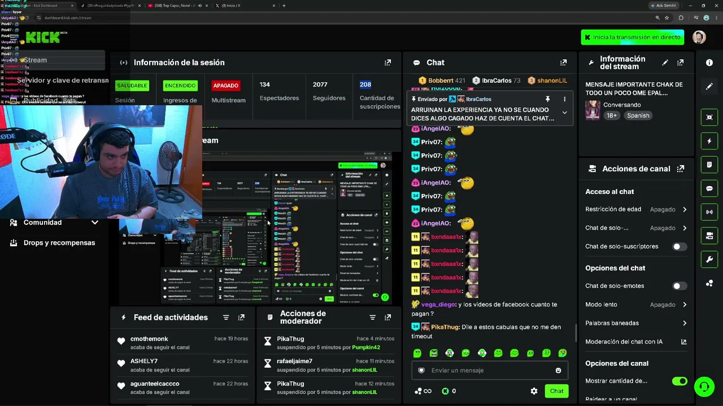Click the pencil edit icon in right sidebar
The image size is (723, 406).
click(709, 86)
